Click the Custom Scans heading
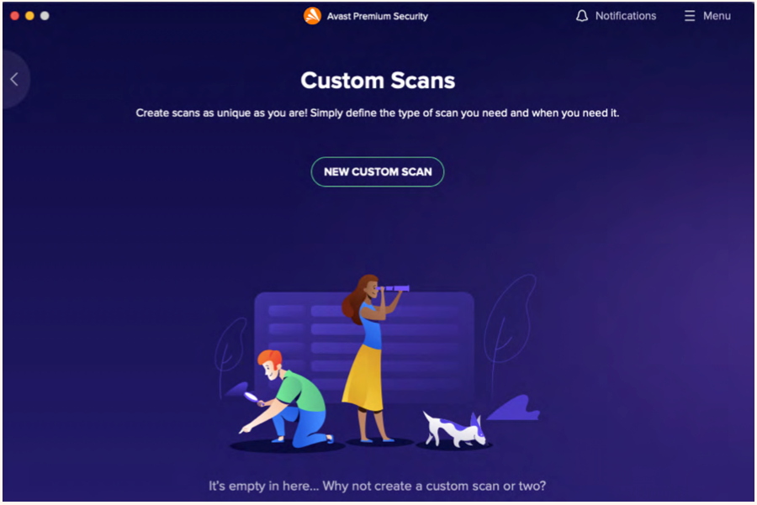The image size is (757, 505). click(x=378, y=81)
